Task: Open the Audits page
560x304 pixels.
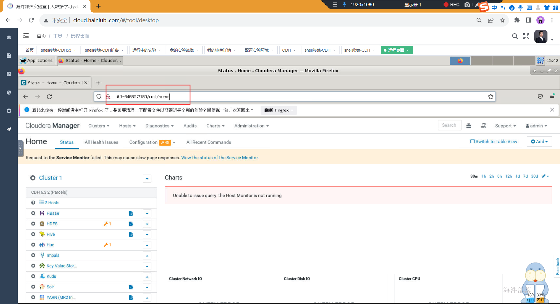Action: (190, 126)
